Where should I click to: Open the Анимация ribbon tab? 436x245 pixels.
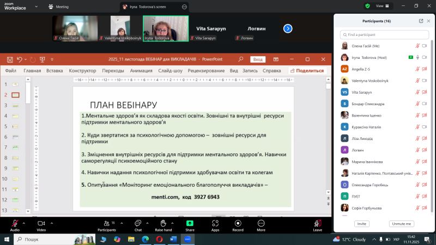pyautogui.click(x=141, y=71)
